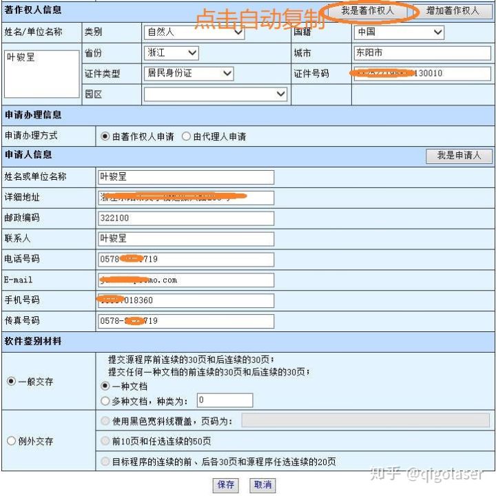The width and height of the screenshot is (496, 496).
Task: Open the 省份 dropdown showing 浙江
Action: pyautogui.click(x=171, y=53)
